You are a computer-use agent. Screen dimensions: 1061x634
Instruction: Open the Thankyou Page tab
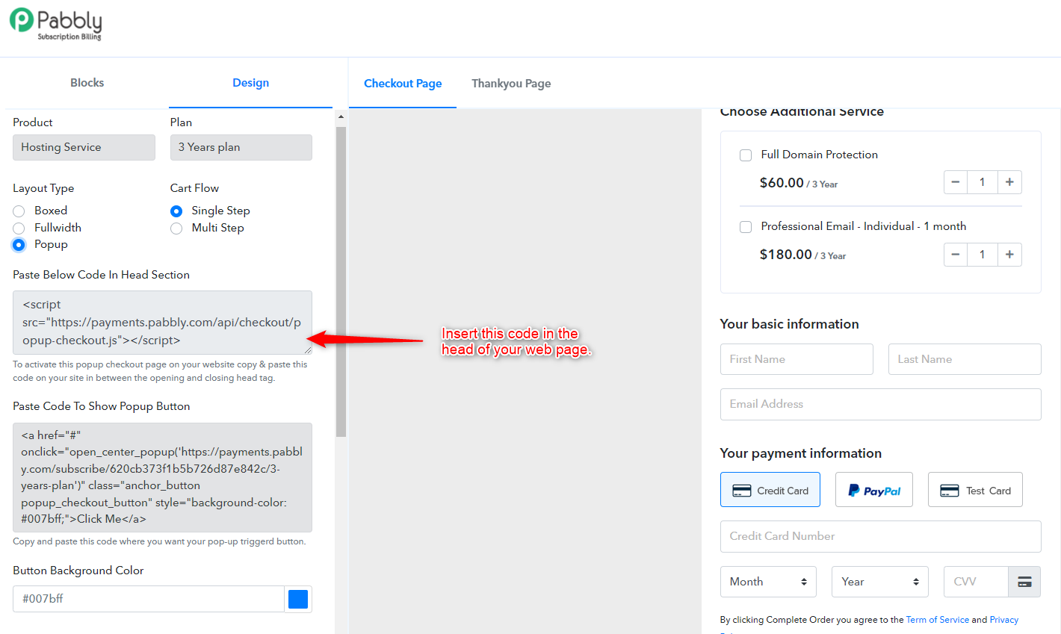(511, 84)
